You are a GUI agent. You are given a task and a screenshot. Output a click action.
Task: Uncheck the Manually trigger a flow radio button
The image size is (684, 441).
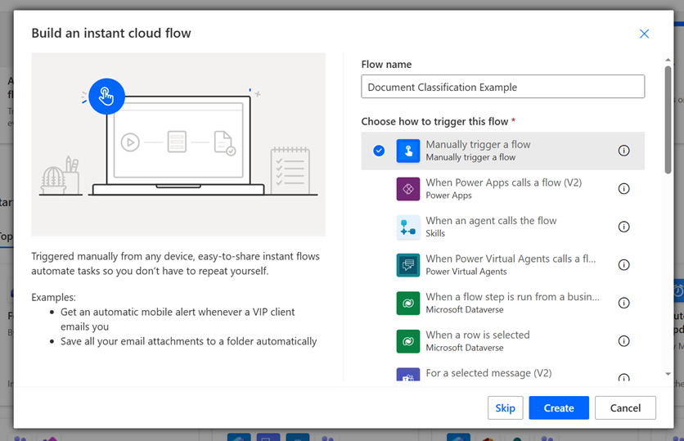click(x=379, y=151)
